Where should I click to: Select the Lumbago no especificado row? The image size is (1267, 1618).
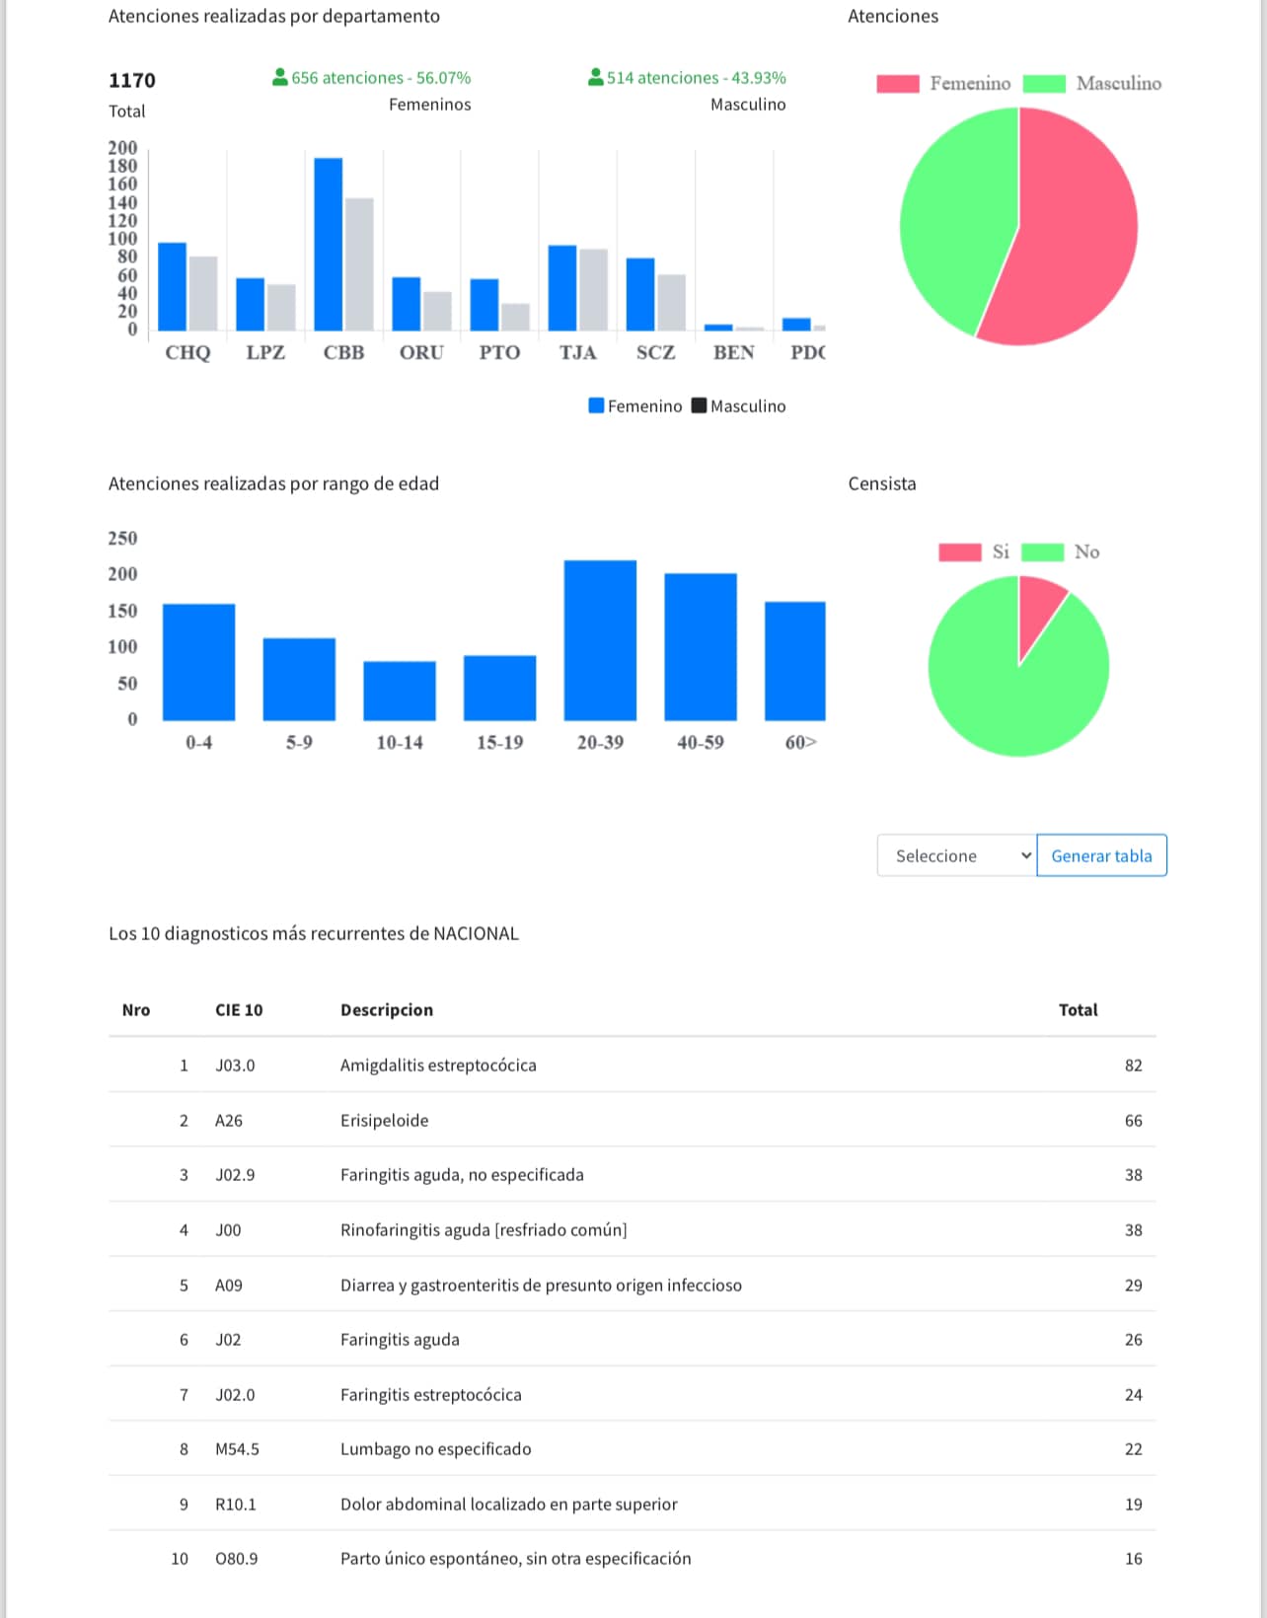pyautogui.click(x=632, y=1449)
